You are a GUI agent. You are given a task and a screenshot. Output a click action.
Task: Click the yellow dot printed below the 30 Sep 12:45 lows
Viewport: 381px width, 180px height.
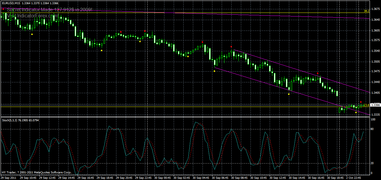pyautogui.click(x=289, y=94)
